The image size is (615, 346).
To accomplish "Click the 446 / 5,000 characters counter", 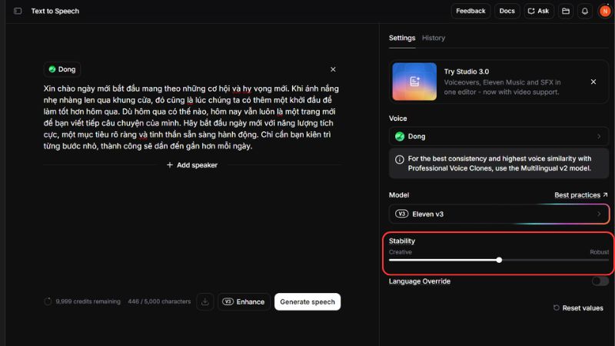I will pos(159,301).
